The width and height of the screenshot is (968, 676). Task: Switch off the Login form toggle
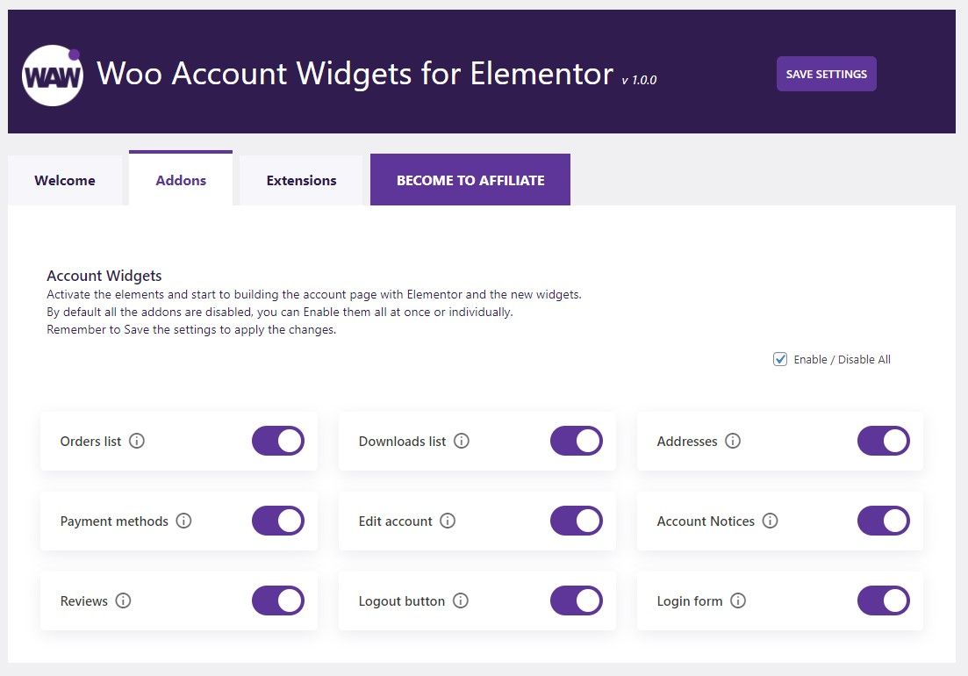click(x=884, y=600)
